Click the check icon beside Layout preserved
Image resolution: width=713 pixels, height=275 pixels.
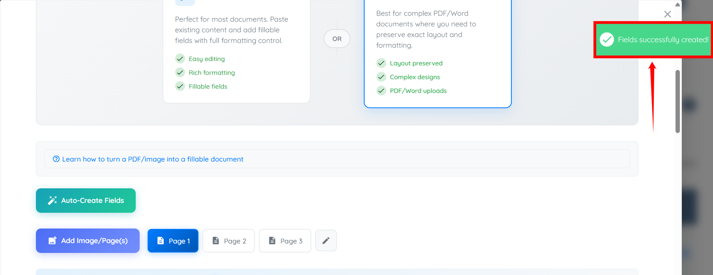(381, 63)
